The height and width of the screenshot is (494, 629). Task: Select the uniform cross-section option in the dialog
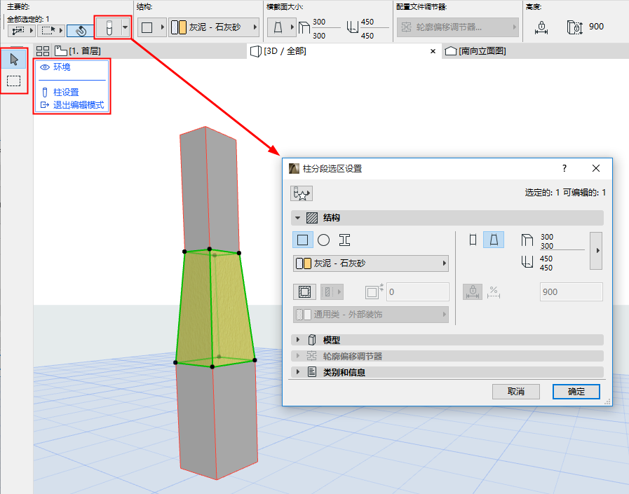(x=473, y=240)
